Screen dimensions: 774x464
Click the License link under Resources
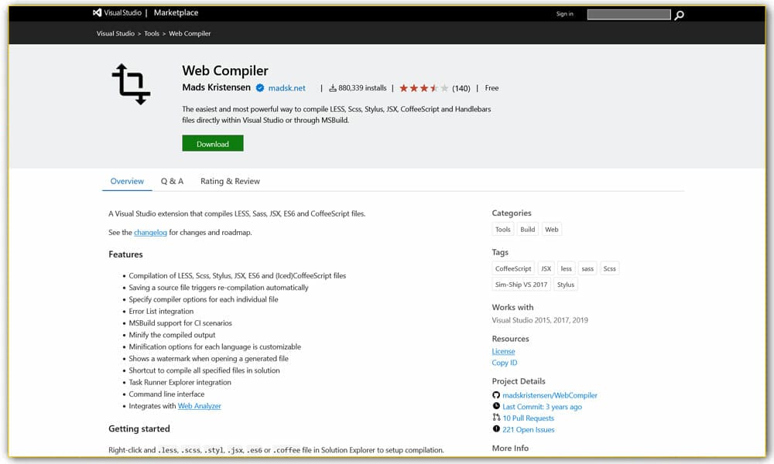pos(503,350)
